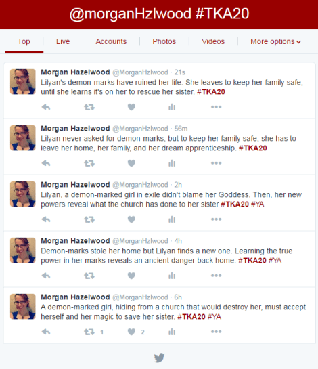Viewport: 318px width, 369px height.
Task: Like the 6h tweet with 2 likes
Action: click(131, 332)
